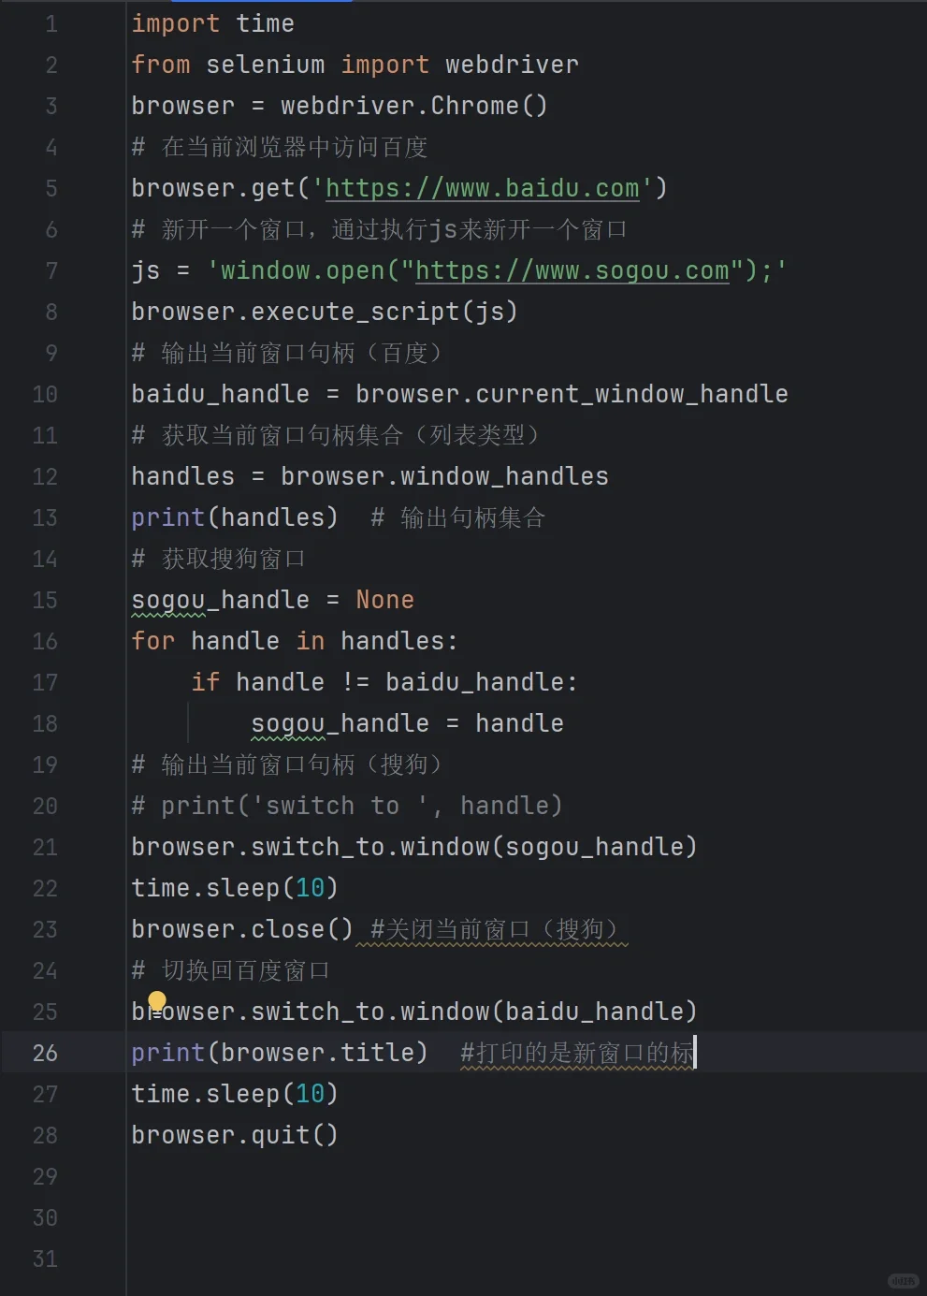927x1296 pixels.
Task: Open the https://www.sogou.com link
Action: click(572, 270)
